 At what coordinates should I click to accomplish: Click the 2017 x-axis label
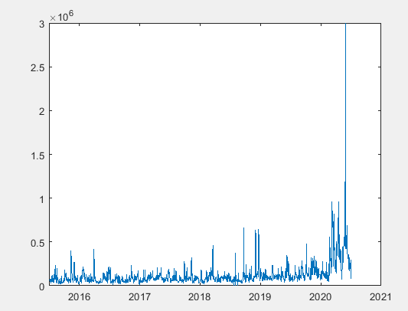pyautogui.click(x=139, y=296)
